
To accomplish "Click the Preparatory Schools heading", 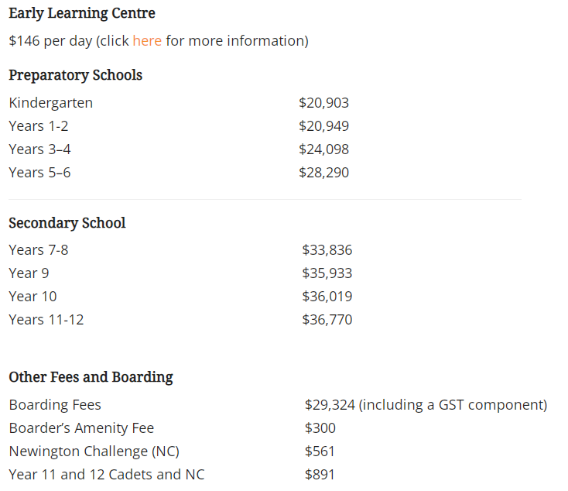I will click(x=76, y=75).
